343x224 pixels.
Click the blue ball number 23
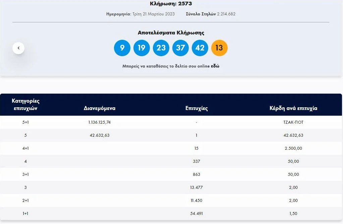[161, 48]
